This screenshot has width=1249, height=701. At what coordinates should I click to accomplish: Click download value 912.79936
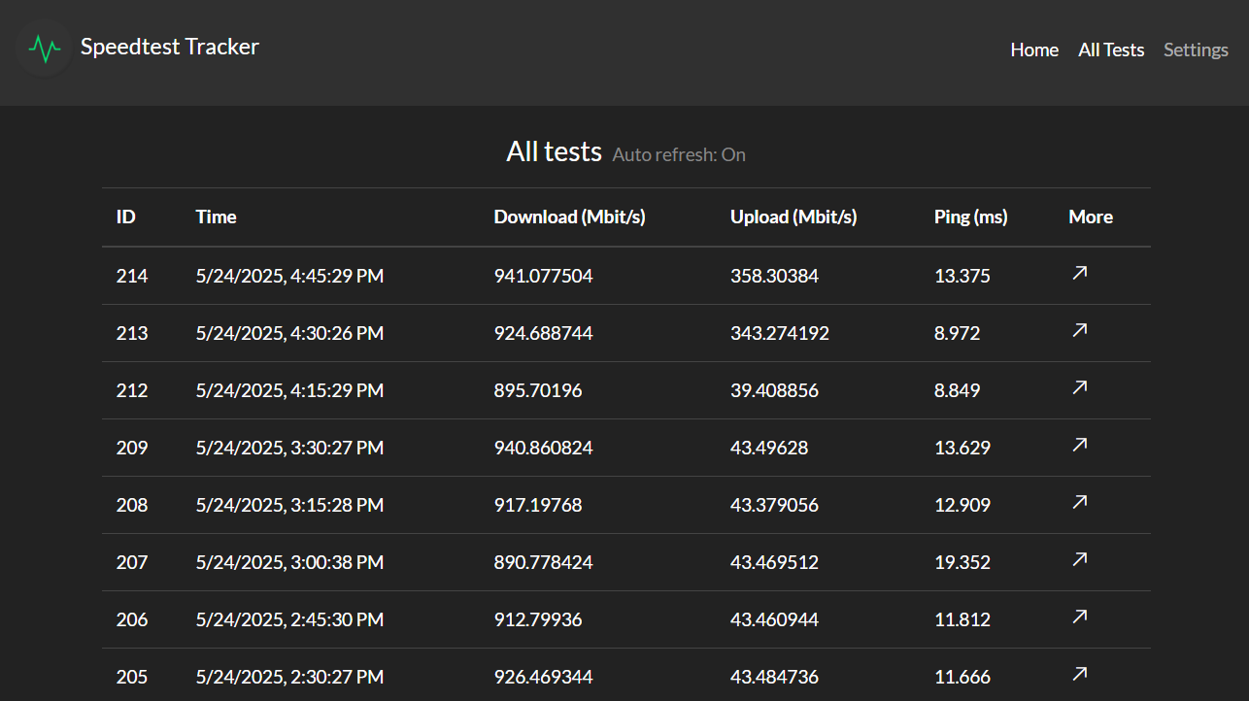pyautogui.click(x=538, y=619)
